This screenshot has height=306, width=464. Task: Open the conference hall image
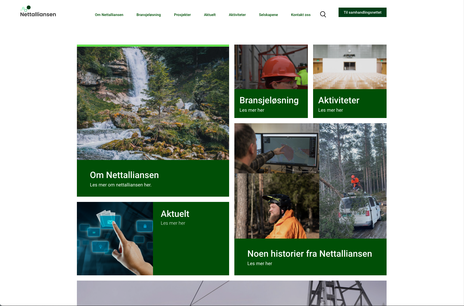point(350,67)
